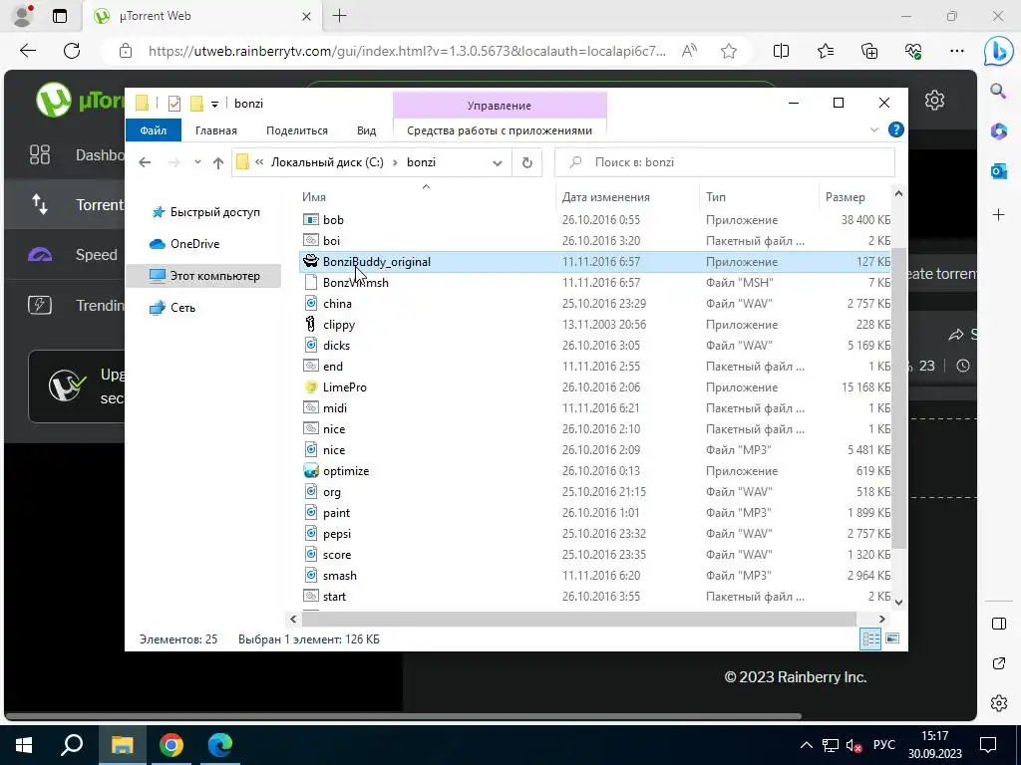The image size is (1021, 765).
Task: Click the search box in bonzi
Action: pyautogui.click(x=725, y=162)
